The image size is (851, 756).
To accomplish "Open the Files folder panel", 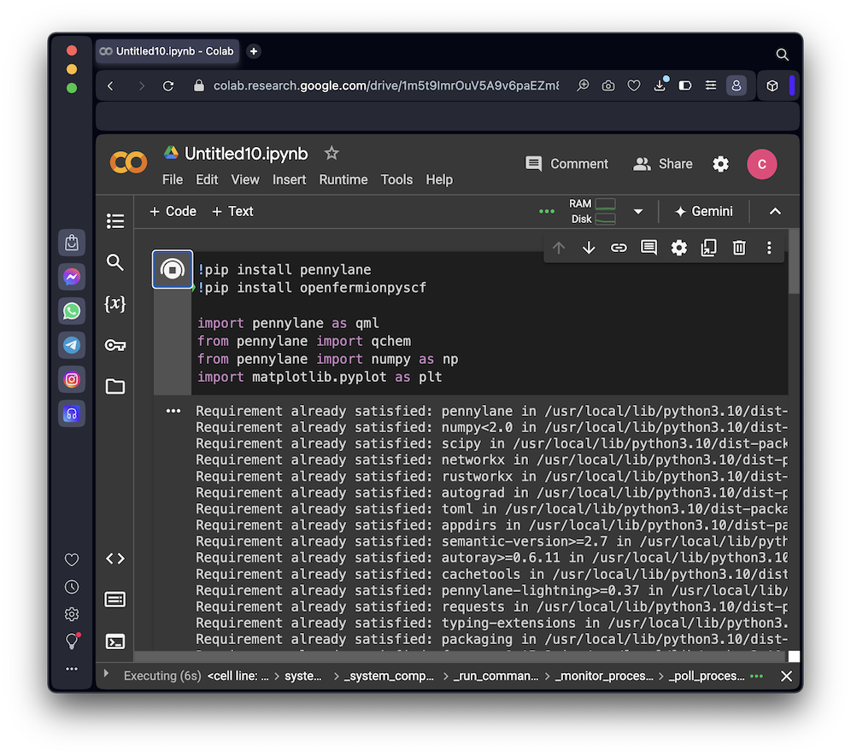I will [115, 387].
